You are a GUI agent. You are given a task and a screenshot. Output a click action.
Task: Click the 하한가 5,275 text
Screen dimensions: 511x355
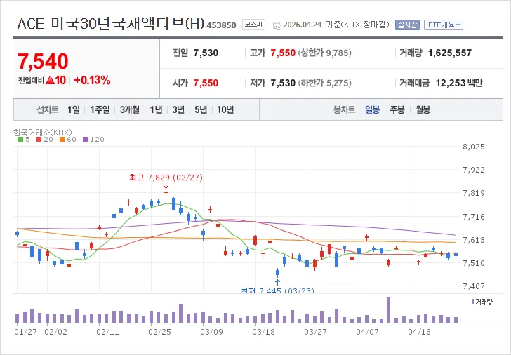pyautogui.click(x=324, y=83)
